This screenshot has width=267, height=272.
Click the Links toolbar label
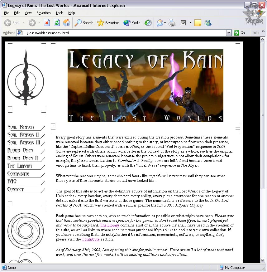255,33
